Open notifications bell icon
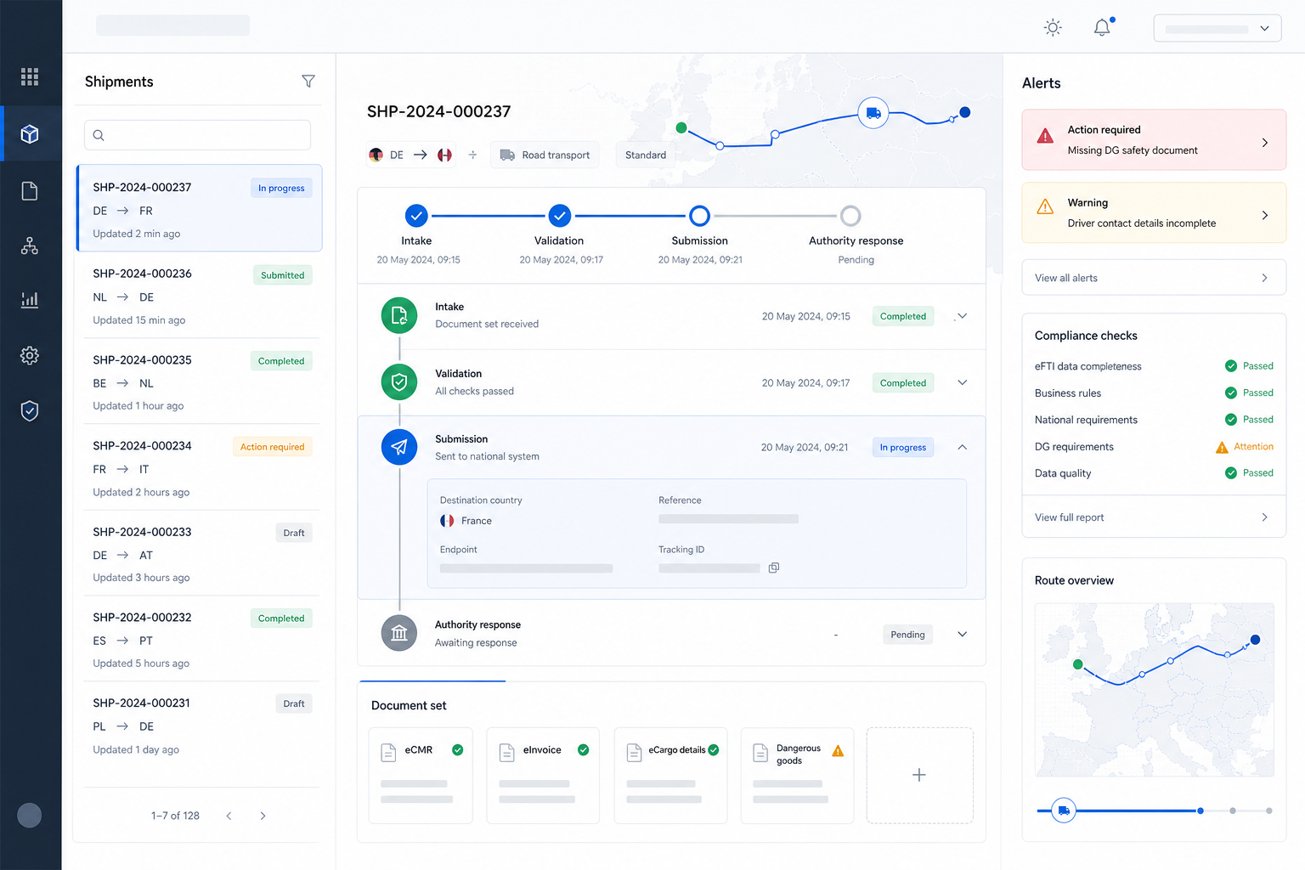The height and width of the screenshot is (870, 1305). click(x=1102, y=28)
